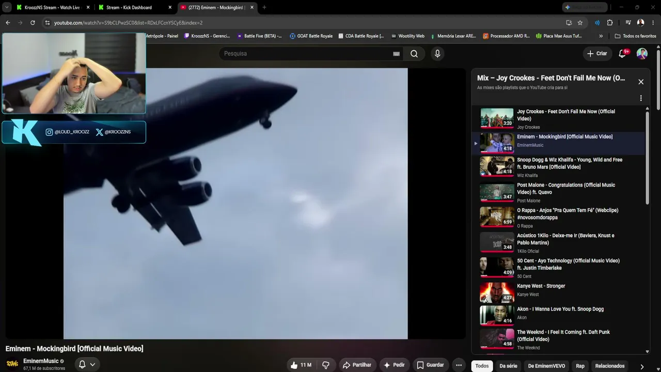Select the Da série filter chip

pos(508,366)
